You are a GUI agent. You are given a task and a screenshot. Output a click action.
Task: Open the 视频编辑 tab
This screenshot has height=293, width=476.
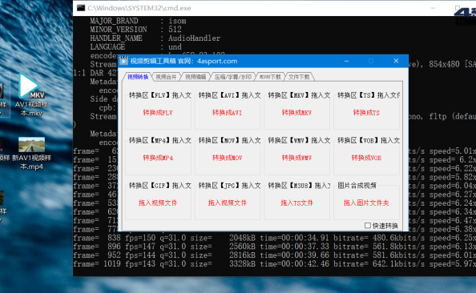pyautogui.click(x=196, y=77)
